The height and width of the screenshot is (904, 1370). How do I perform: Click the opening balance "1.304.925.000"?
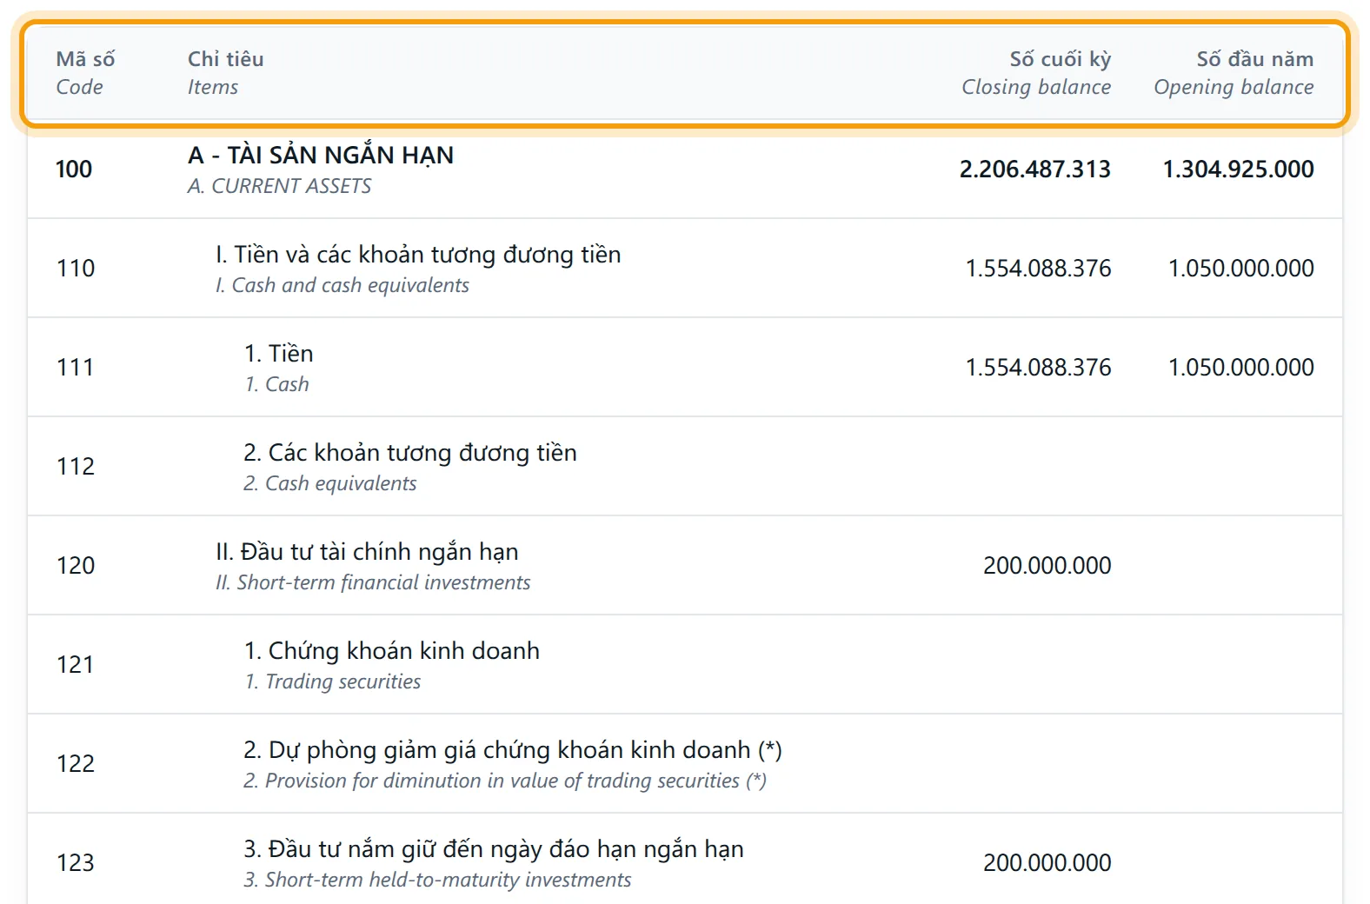[x=1239, y=169]
